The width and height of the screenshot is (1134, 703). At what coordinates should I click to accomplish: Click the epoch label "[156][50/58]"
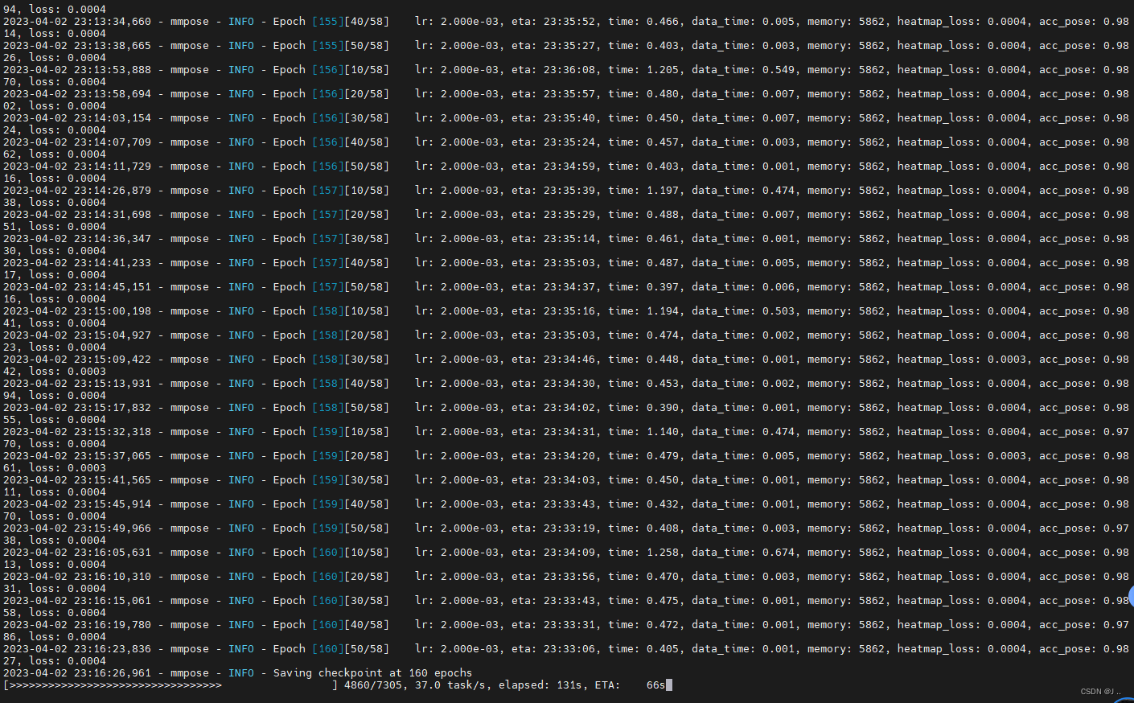coord(350,166)
